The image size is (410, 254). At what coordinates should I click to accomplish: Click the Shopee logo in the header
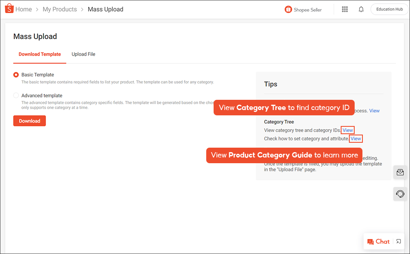pos(9,9)
